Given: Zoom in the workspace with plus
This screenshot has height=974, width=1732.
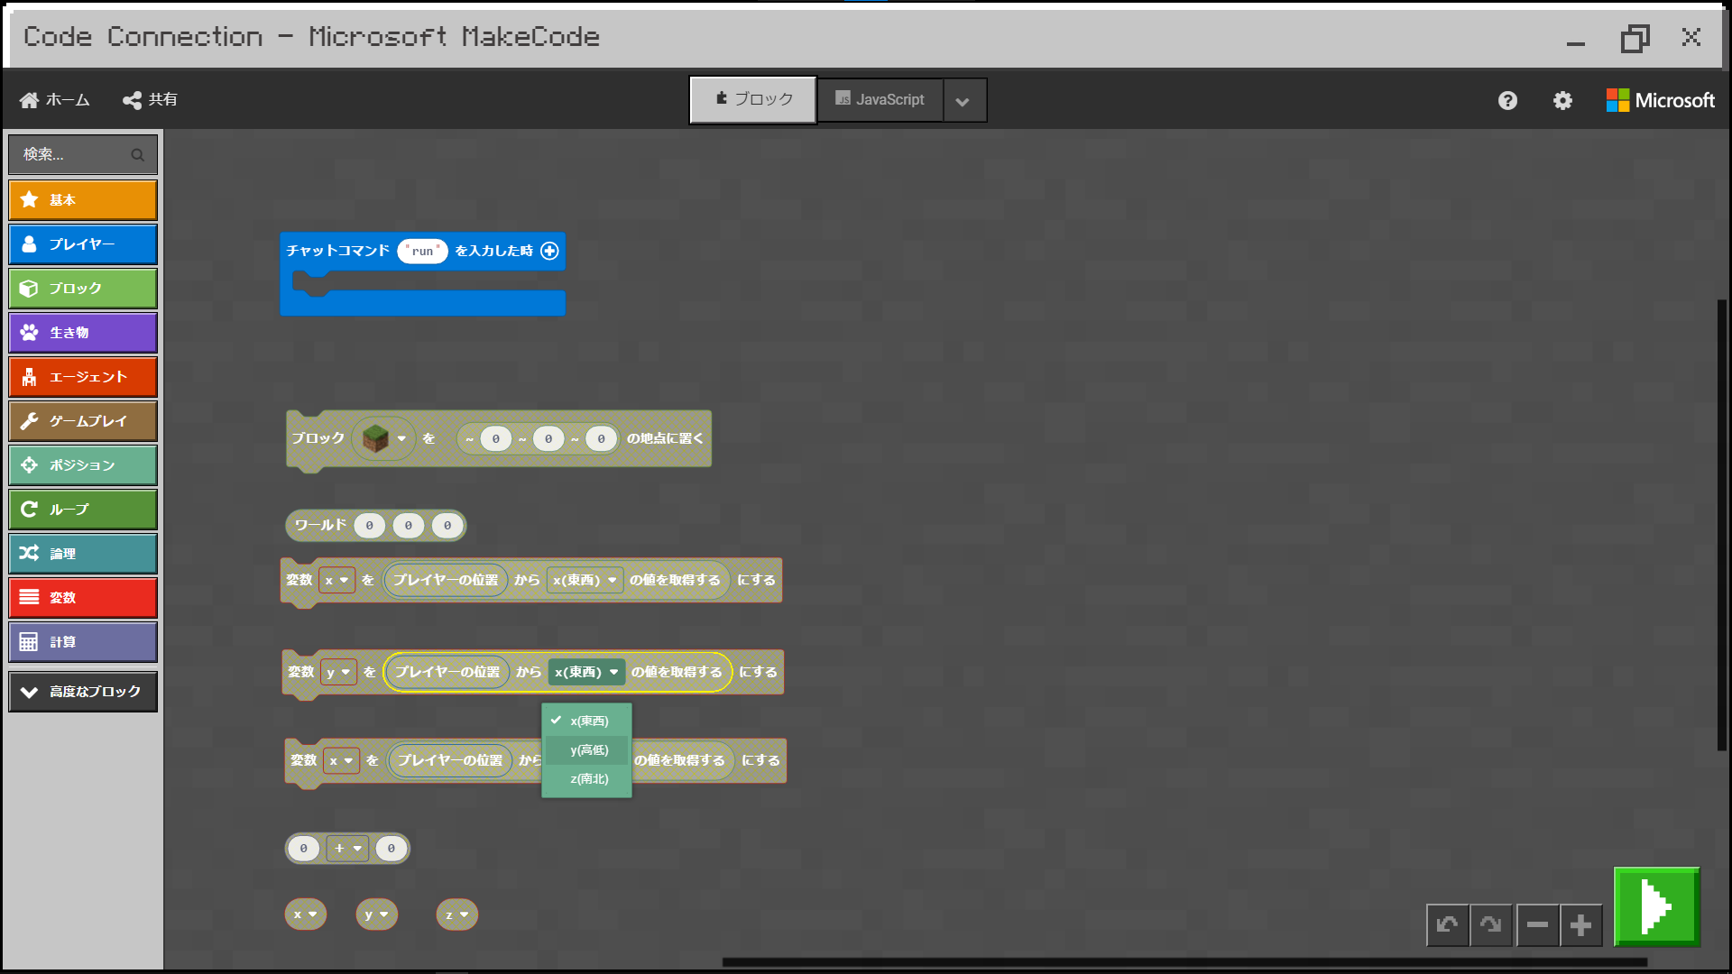Looking at the screenshot, I should click(1580, 924).
